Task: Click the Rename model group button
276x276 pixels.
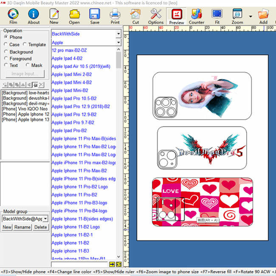Action: click(23, 227)
